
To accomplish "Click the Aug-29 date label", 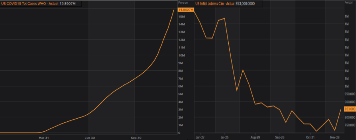I will tap(255, 137).
